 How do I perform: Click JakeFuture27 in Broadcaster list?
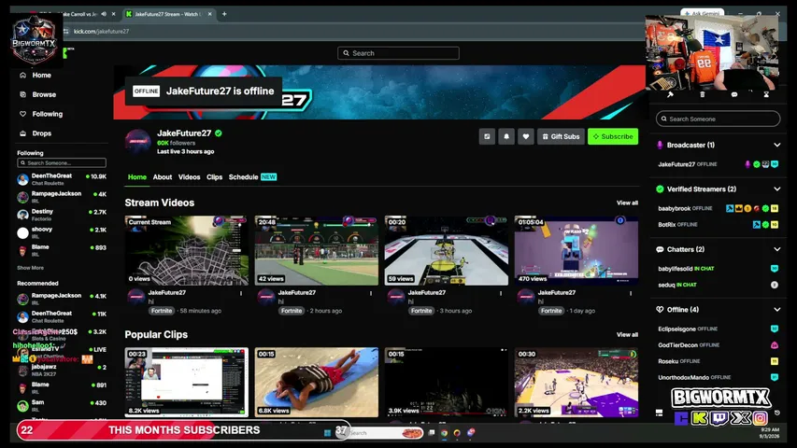tap(676, 164)
